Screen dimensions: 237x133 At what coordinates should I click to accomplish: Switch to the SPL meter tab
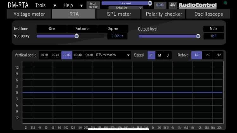118,14
